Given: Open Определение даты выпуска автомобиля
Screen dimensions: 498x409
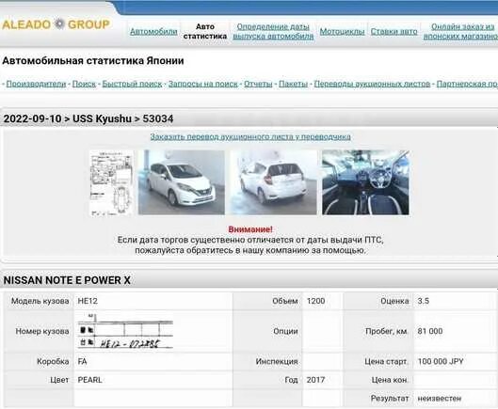Looking at the screenshot, I should click(273, 31).
